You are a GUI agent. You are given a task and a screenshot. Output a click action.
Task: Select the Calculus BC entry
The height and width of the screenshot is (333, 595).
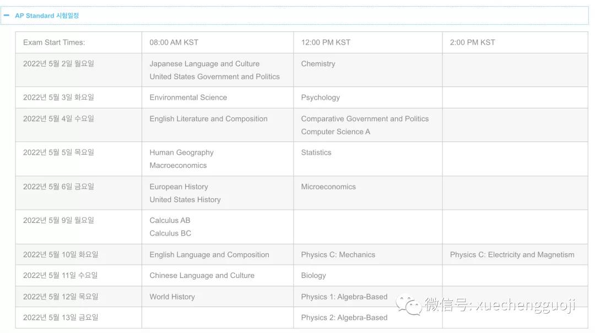pyautogui.click(x=170, y=233)
